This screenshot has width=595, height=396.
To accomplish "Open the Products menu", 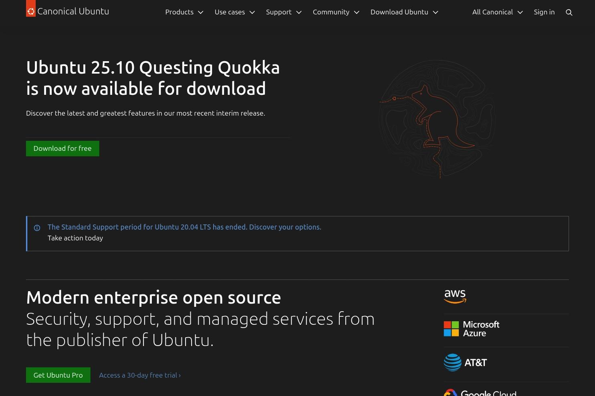I will coord(184,12).
